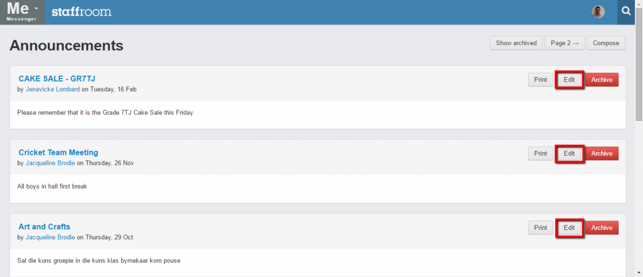Edit the Art and Crafts announcement
This screenshot has height=277, width=643.
(569, 227)
